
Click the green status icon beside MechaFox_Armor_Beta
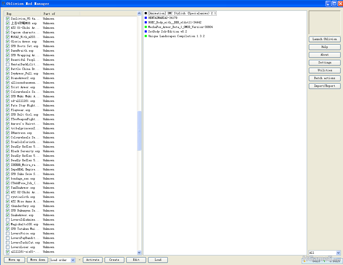[146, 27]
